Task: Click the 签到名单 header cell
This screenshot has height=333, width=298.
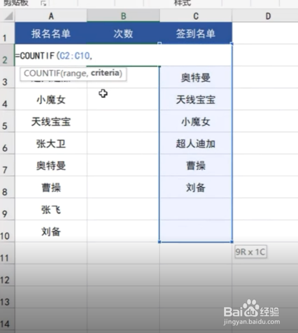Action: pyautogui.click(x=195, y=33)
